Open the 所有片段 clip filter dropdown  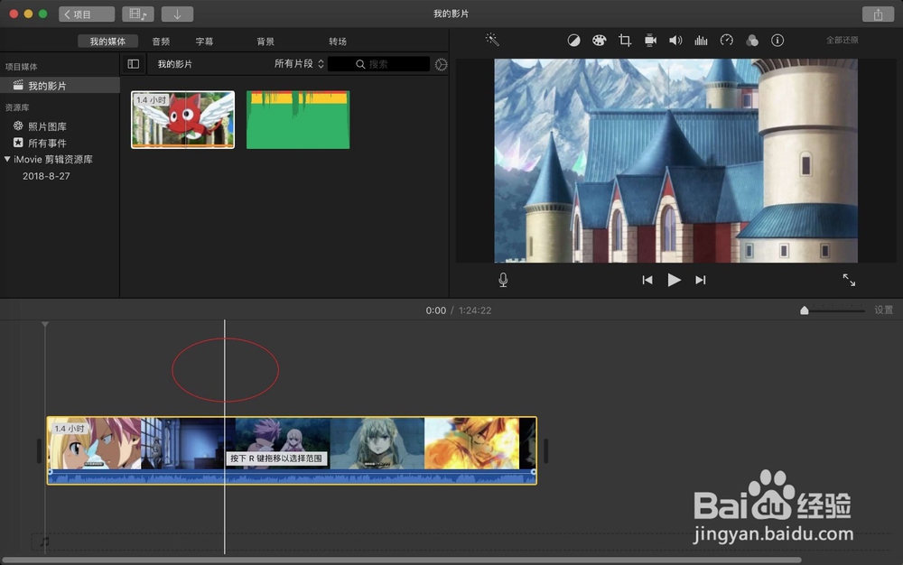299,64
